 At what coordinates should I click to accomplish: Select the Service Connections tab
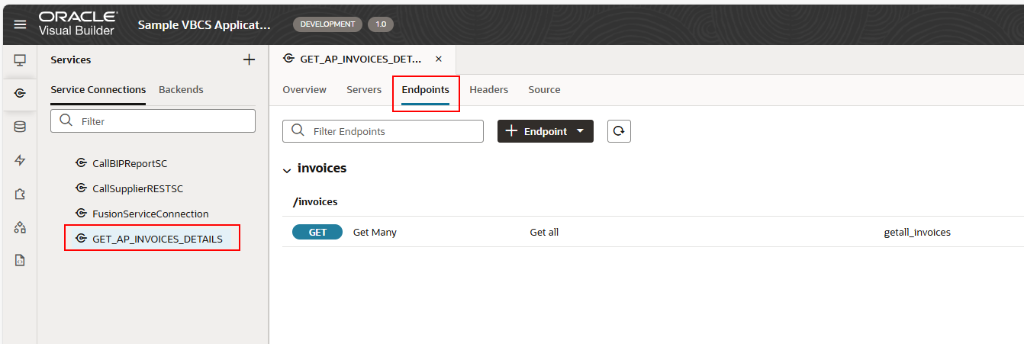[98, 89]
